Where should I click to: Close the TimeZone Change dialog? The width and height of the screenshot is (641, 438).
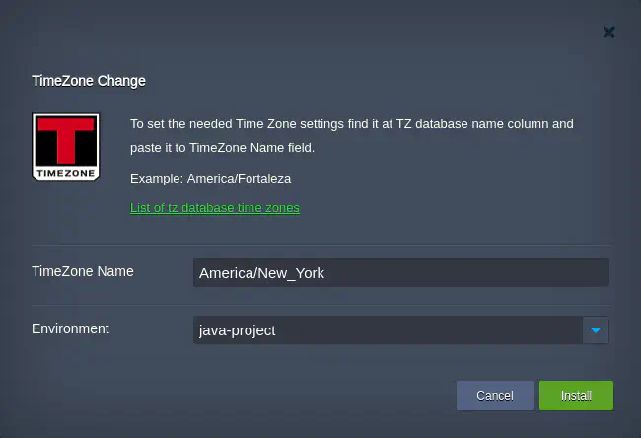(609, 32)
